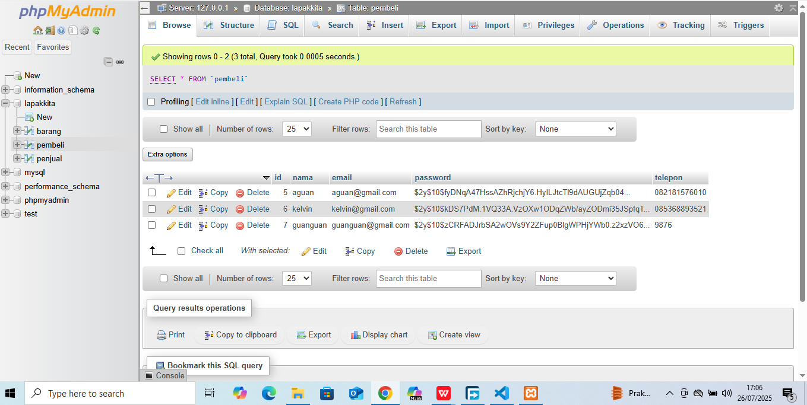Tick lower Show all checkbox
The image size is (807, 405).
[164, 278]
